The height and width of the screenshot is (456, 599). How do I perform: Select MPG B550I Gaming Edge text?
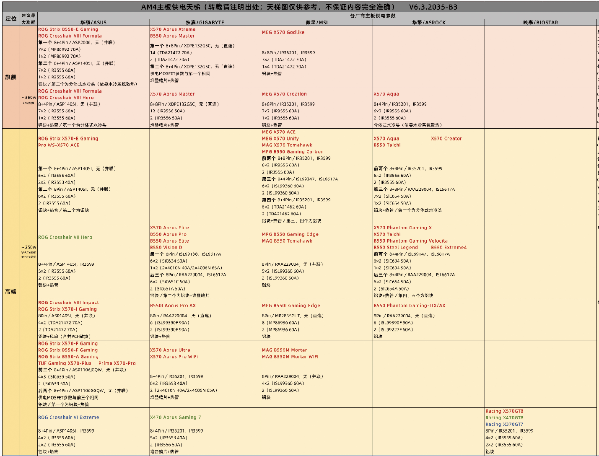(291, 306)
